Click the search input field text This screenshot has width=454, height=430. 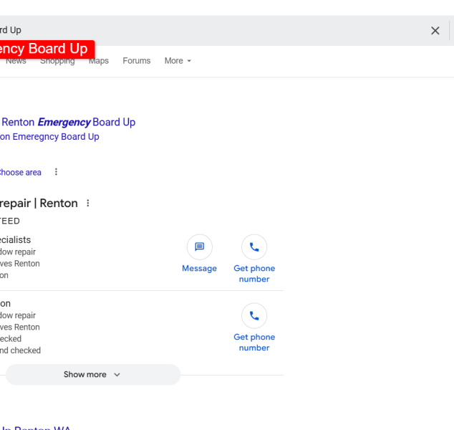pos(11,30)
